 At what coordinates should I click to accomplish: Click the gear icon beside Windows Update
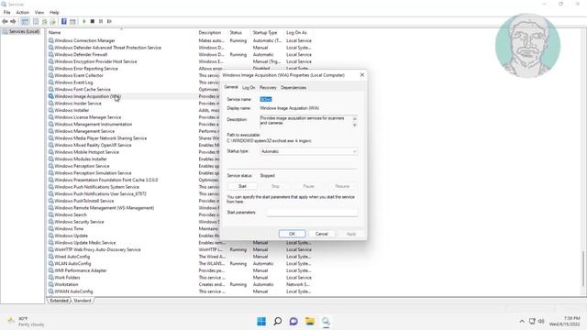pos(51,236)
